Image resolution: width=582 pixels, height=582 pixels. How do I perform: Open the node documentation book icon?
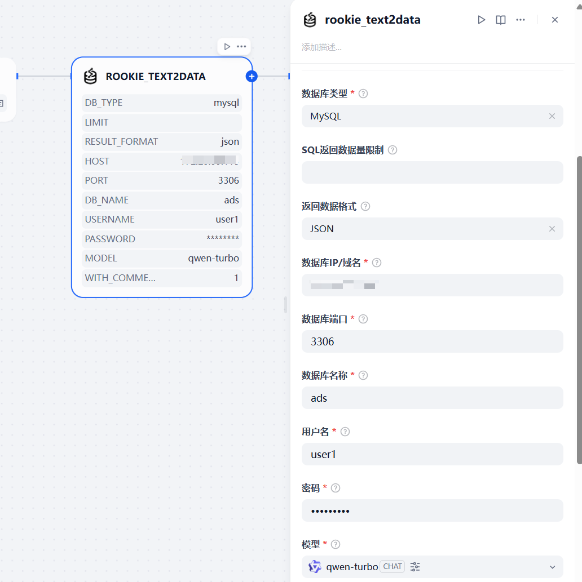pyautogui.click(x=500, y=20)
